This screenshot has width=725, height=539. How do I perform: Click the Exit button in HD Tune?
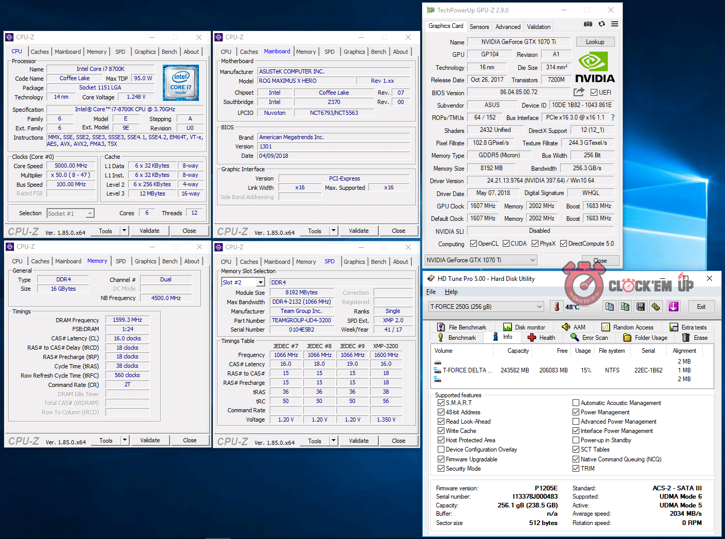click(701, 307)
